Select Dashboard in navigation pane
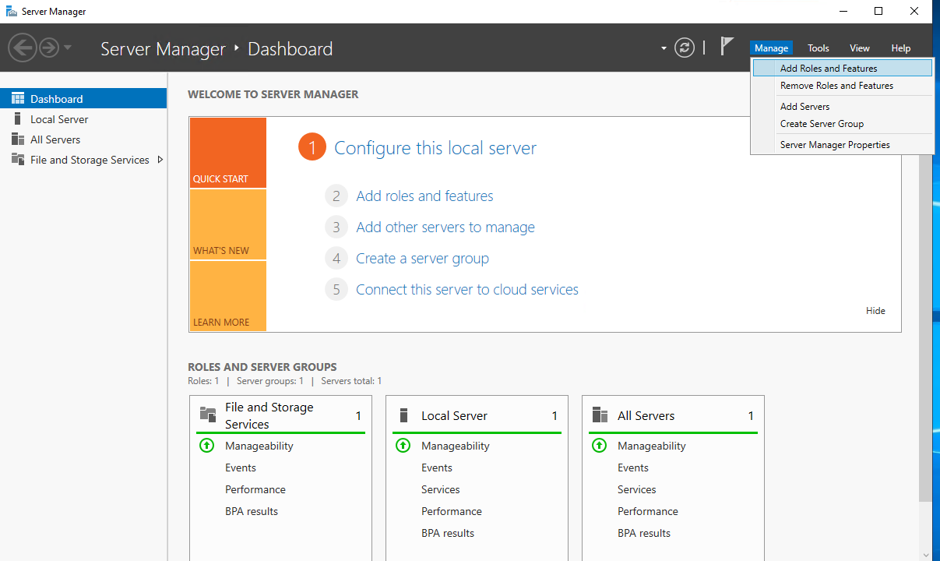940x561 pixels. coord(83,99)
